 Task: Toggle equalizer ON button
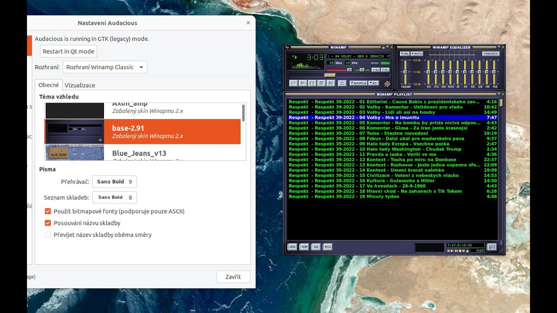click(x=405, y=53)
